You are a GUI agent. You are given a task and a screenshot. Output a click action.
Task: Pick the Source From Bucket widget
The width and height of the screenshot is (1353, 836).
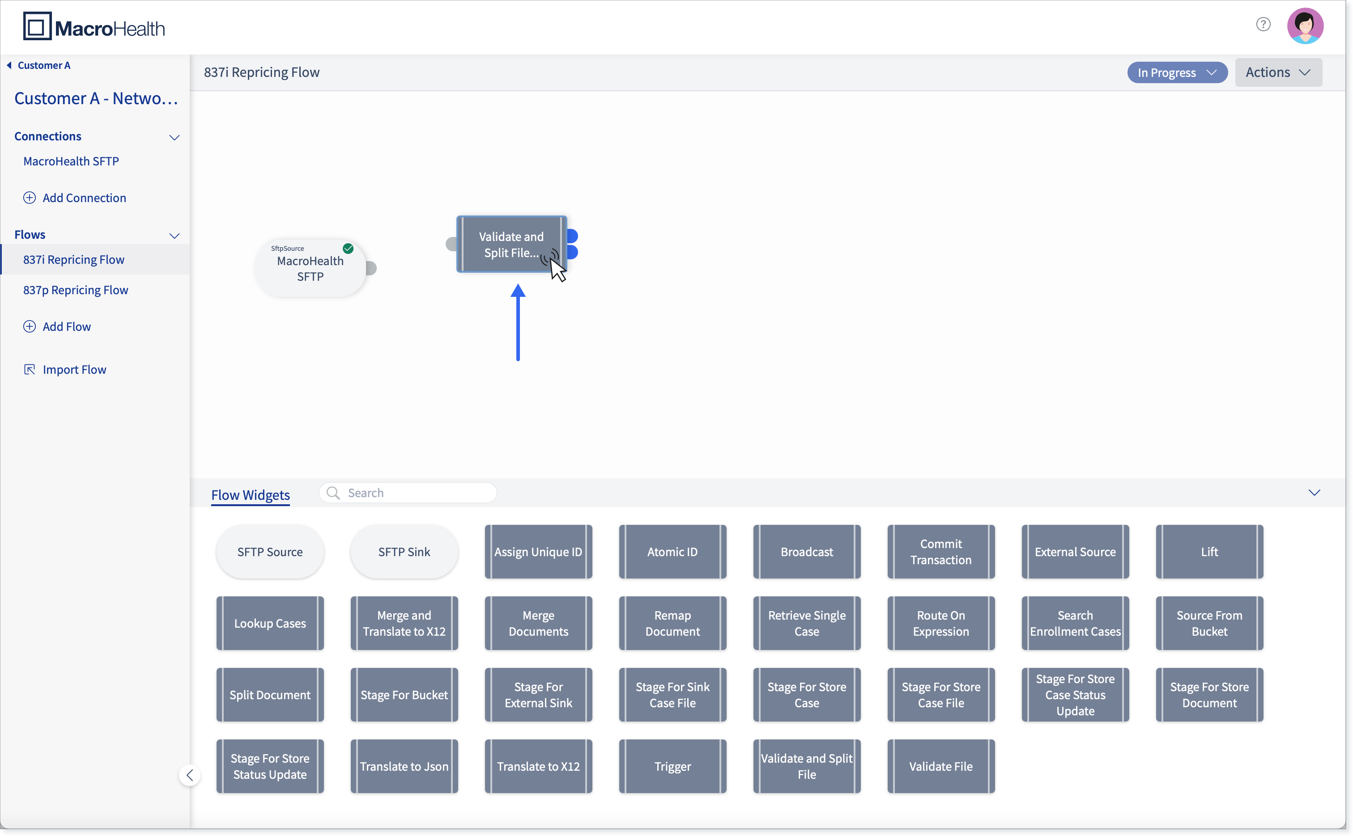1209,623
